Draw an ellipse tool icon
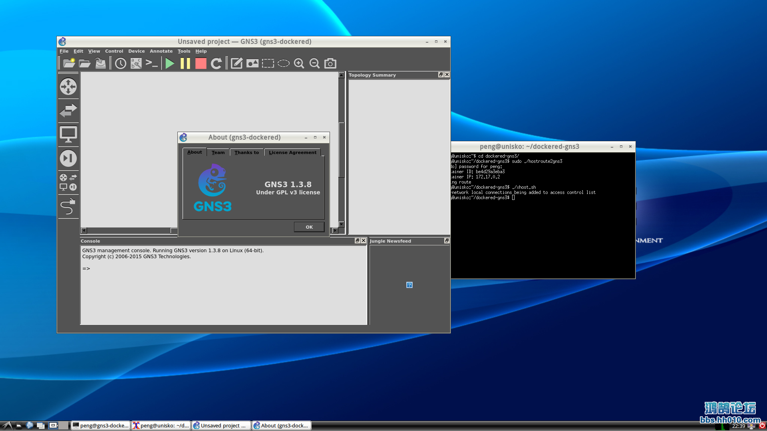Viewport: 767px width, 431px height. pos(283,63)
